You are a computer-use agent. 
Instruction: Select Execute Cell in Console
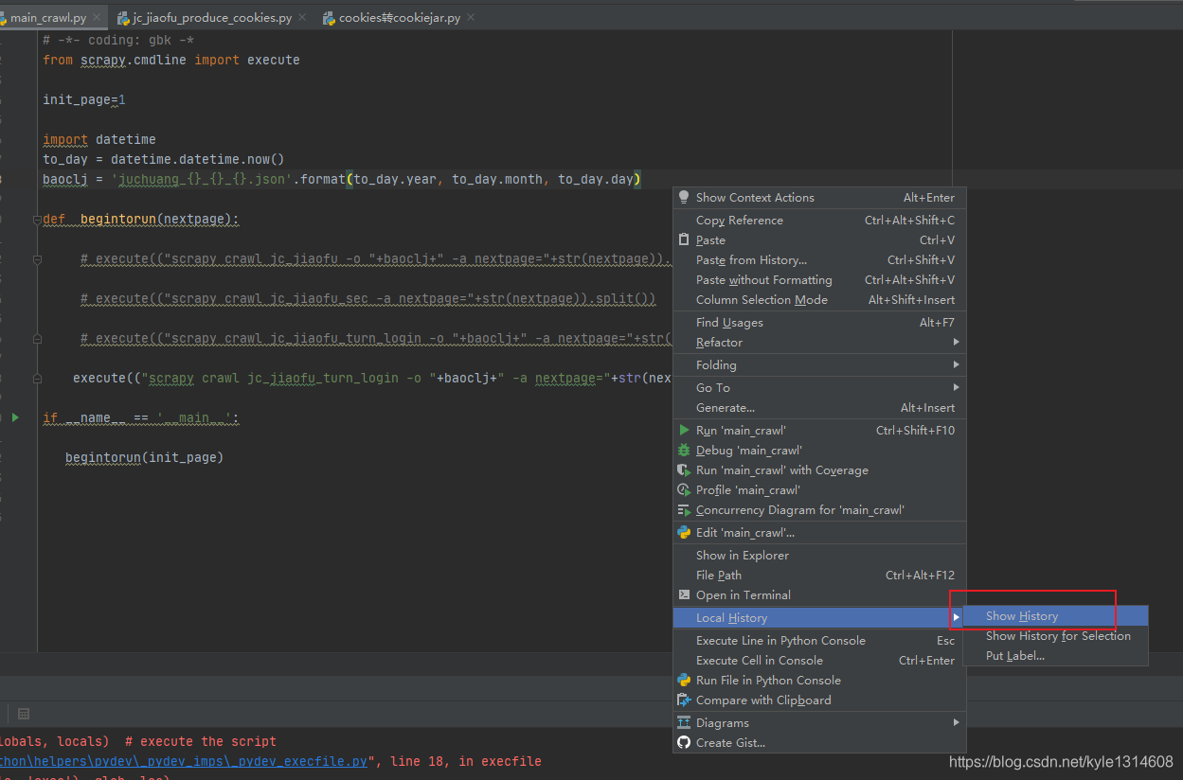click(x=819, y=661)
